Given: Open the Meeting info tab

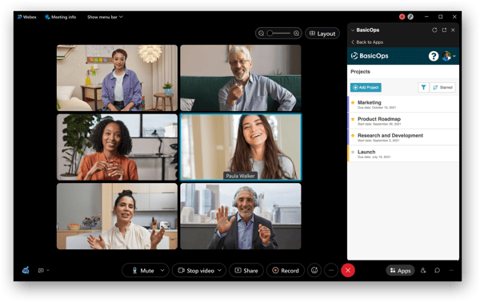Looking at the screenshot, I should (60, 17).
